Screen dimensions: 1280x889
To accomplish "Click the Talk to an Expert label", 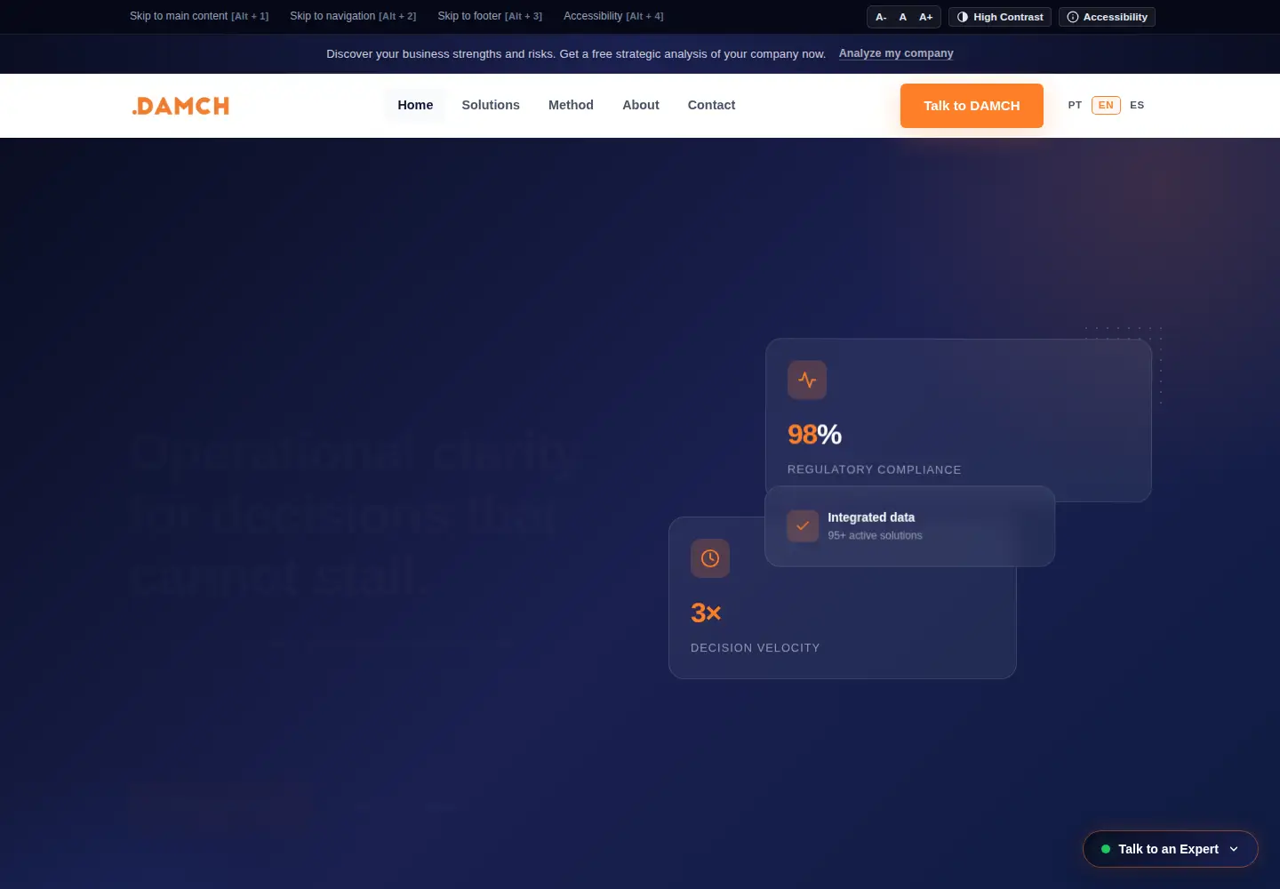I will pos(1168,849).
